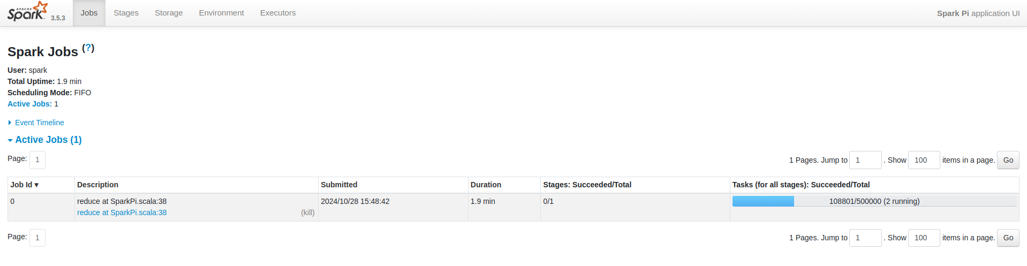This screenshot has height=266, width=1027.
Task: Click page 1 button above the table
Action: [x=37, y=159]
